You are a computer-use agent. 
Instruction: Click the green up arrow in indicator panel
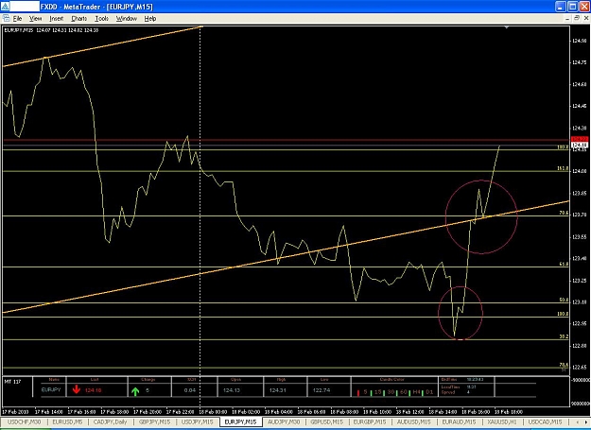point(135,391)
